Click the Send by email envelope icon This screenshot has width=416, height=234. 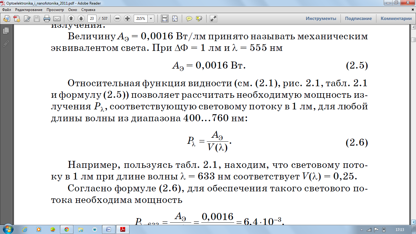pyautogui.click(x=57, y=19)
